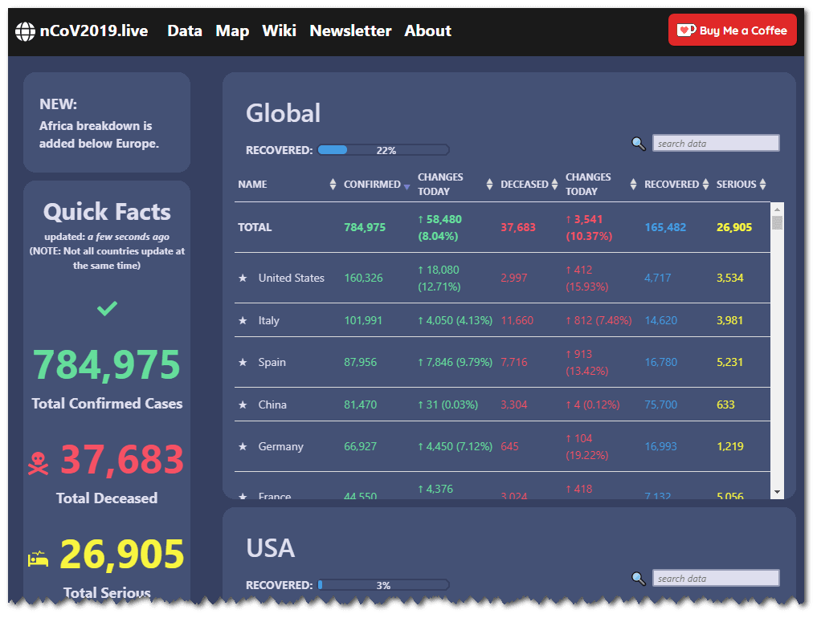Sort table by the Confirmed column arrow
The width and height of the screenshot is (813, 618).
point(406,185)
